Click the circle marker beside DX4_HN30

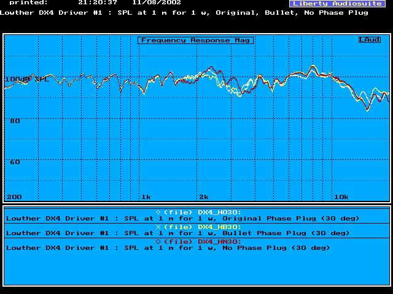pos(158,242)
